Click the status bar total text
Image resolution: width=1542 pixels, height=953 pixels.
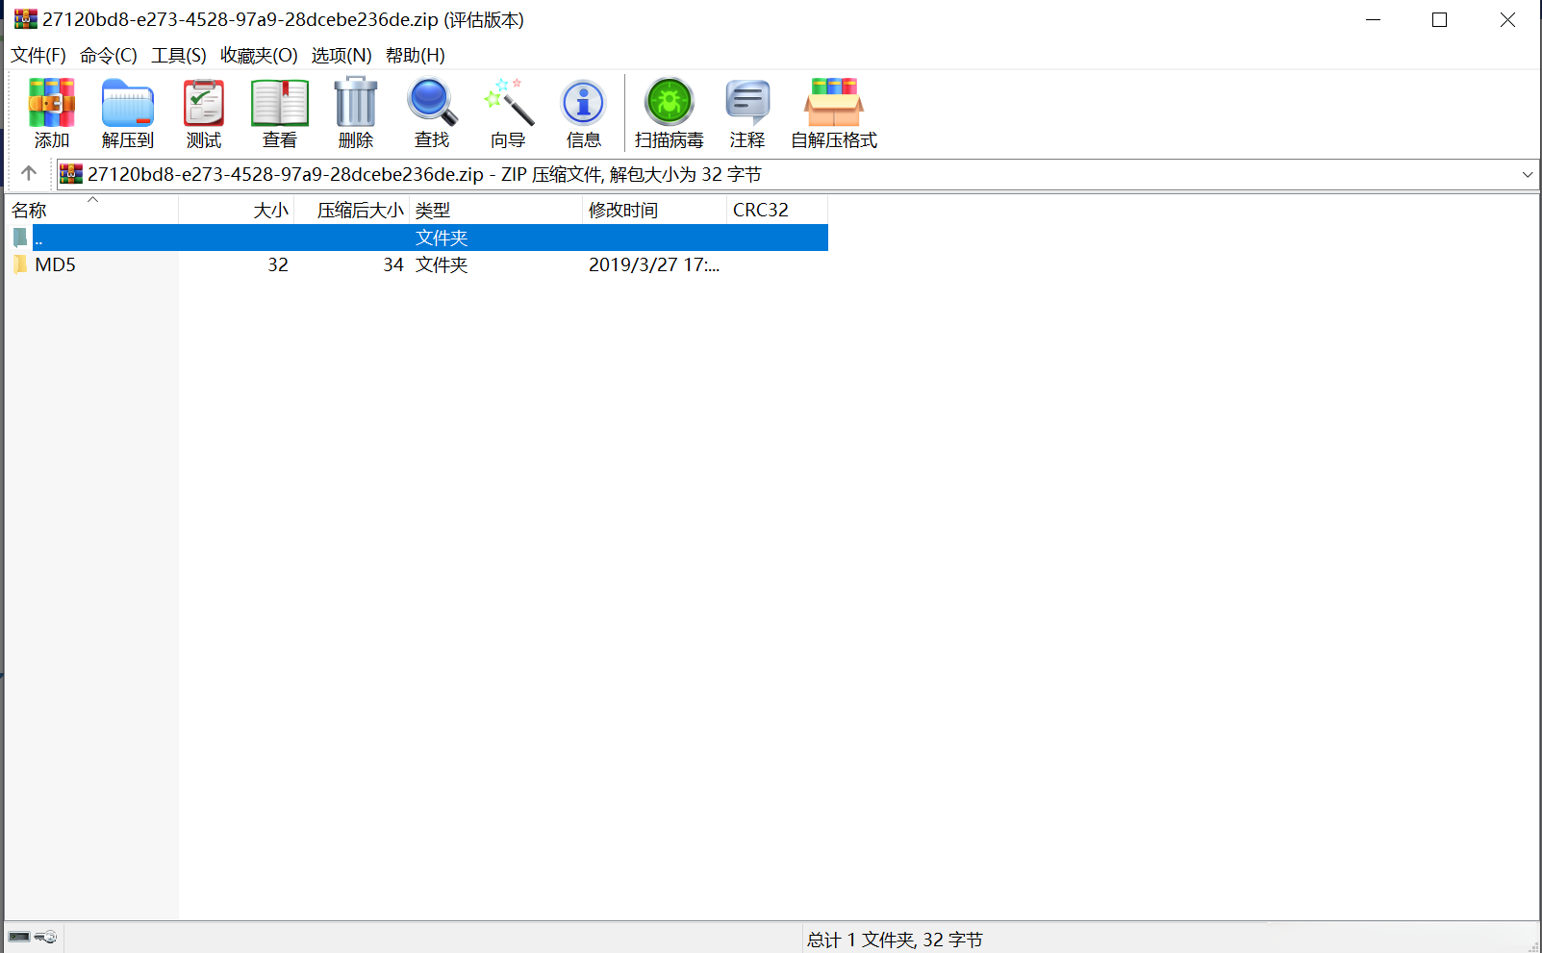tap(895, 940)
